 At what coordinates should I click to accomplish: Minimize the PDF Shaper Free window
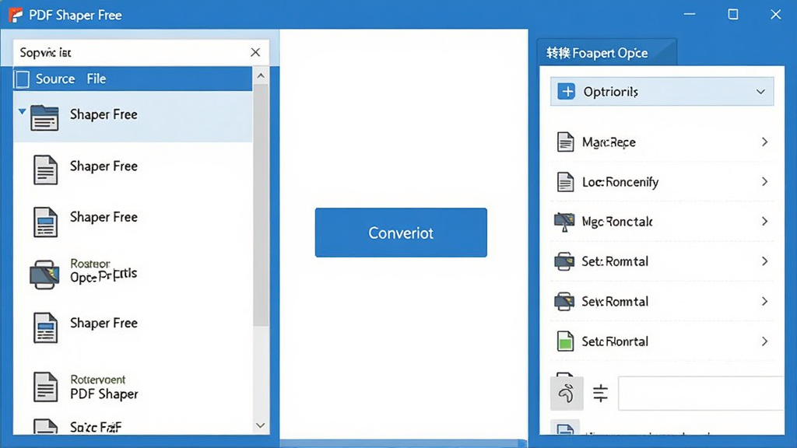690,14
